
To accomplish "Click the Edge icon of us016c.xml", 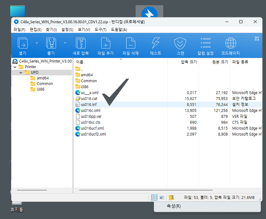I will coord(78,110).
